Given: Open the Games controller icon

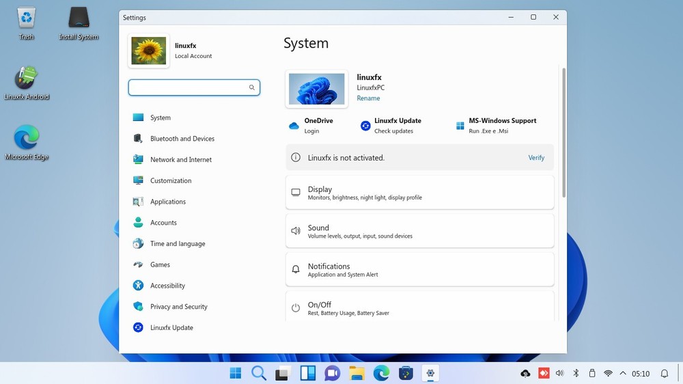Looking at the screenshot, I should tap(138, 264).
